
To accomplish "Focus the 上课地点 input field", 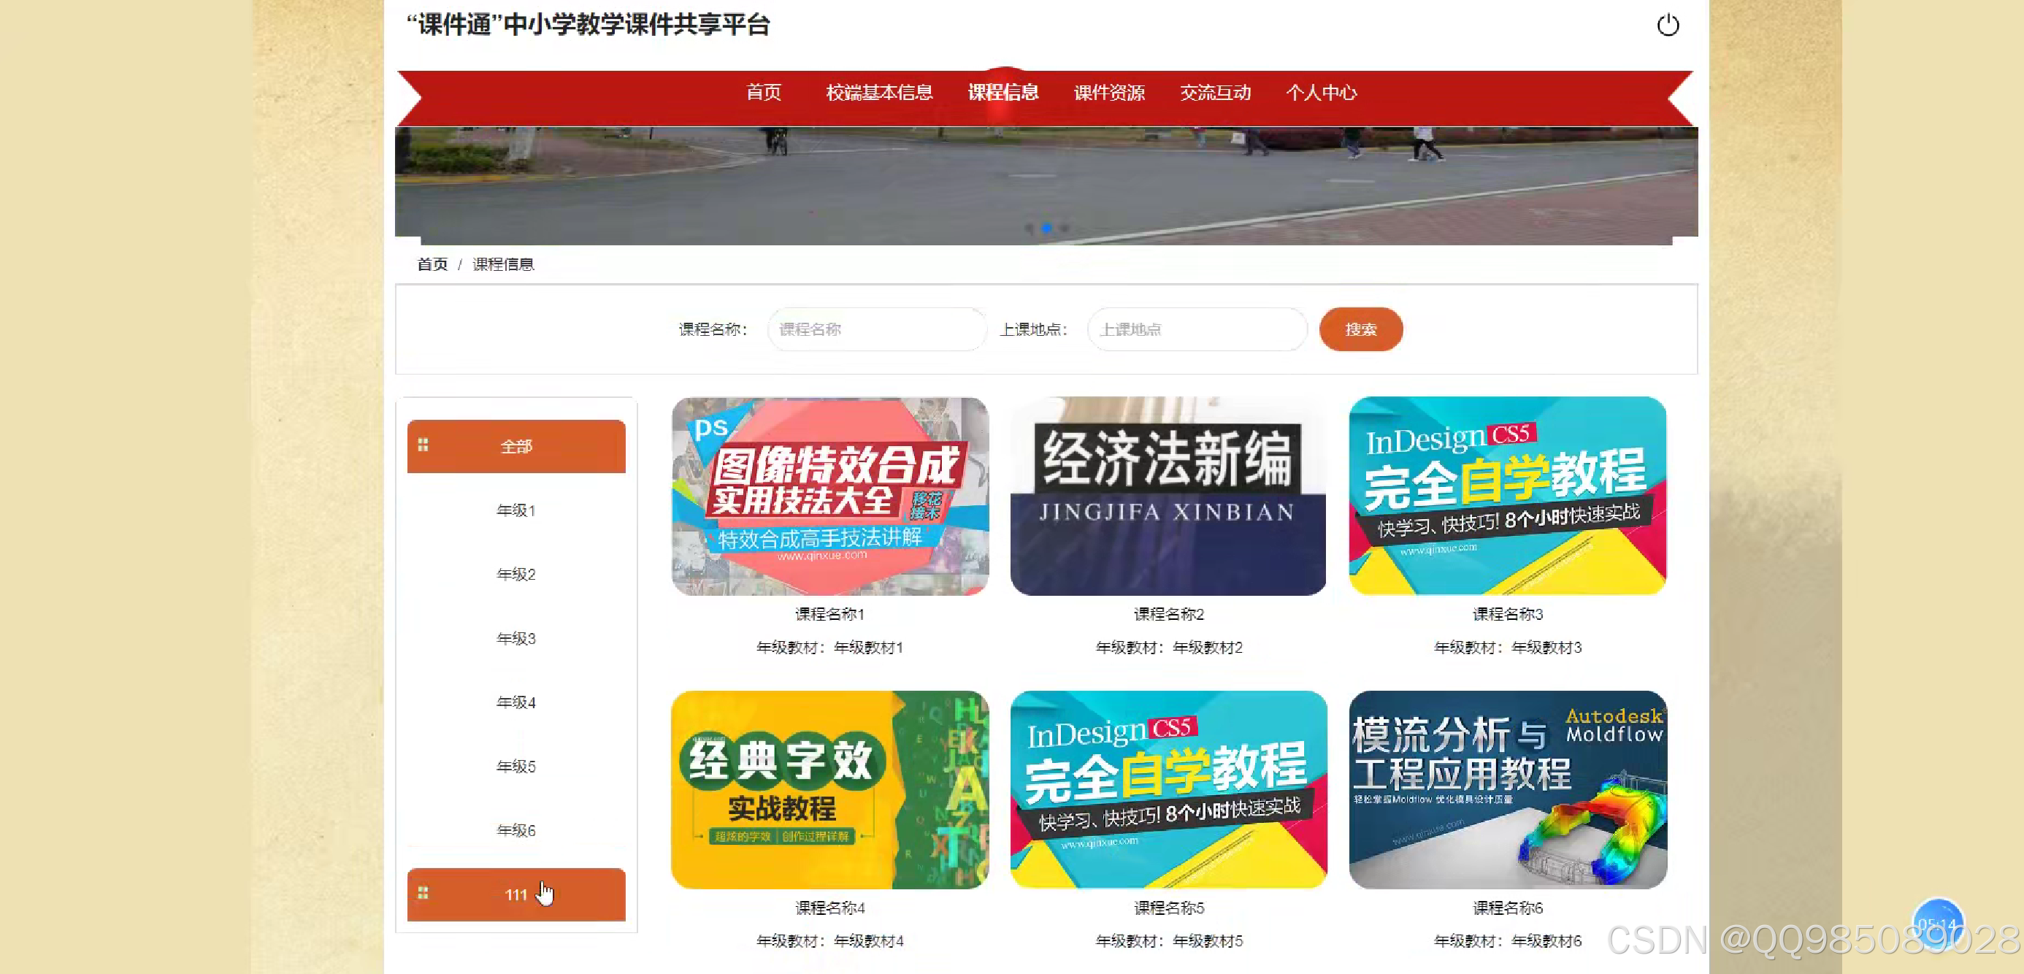I will point(1196,329).
